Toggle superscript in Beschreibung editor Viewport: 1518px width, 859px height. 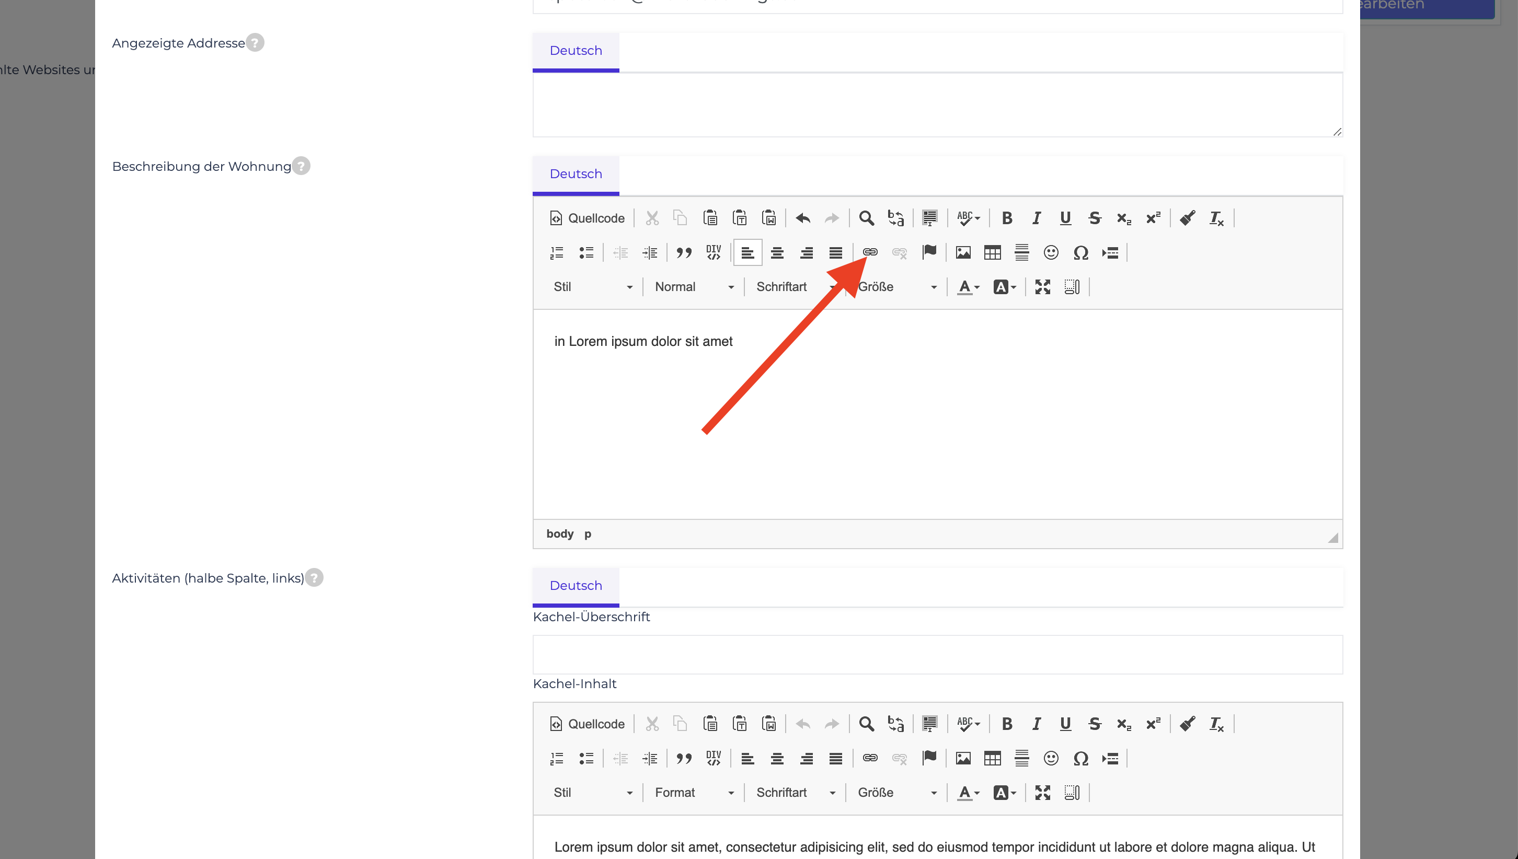point(1153,218)
